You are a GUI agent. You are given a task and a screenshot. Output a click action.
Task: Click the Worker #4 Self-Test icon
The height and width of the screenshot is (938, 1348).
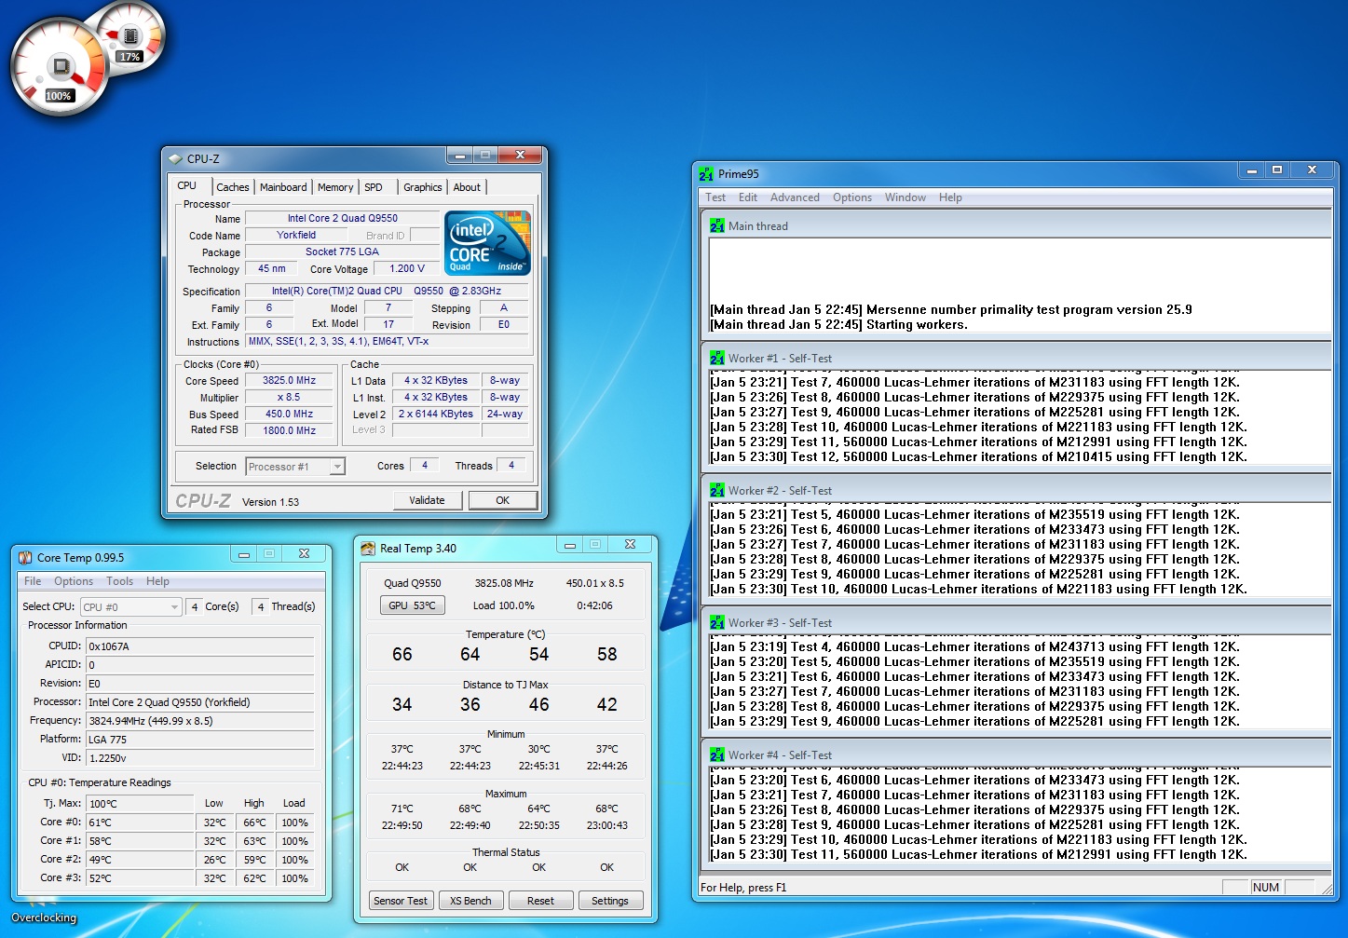pos(716,755)
